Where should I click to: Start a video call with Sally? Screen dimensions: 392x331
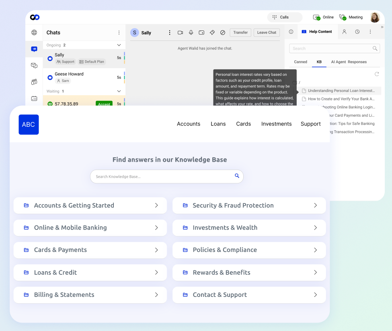coord(180,32)
